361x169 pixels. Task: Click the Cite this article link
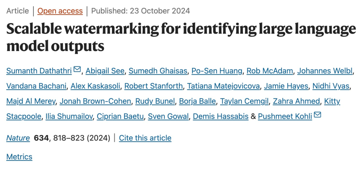click(145, 138)
